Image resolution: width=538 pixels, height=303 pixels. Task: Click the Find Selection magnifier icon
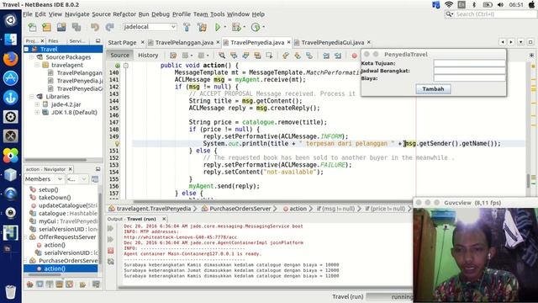click(x=222, y=56)
